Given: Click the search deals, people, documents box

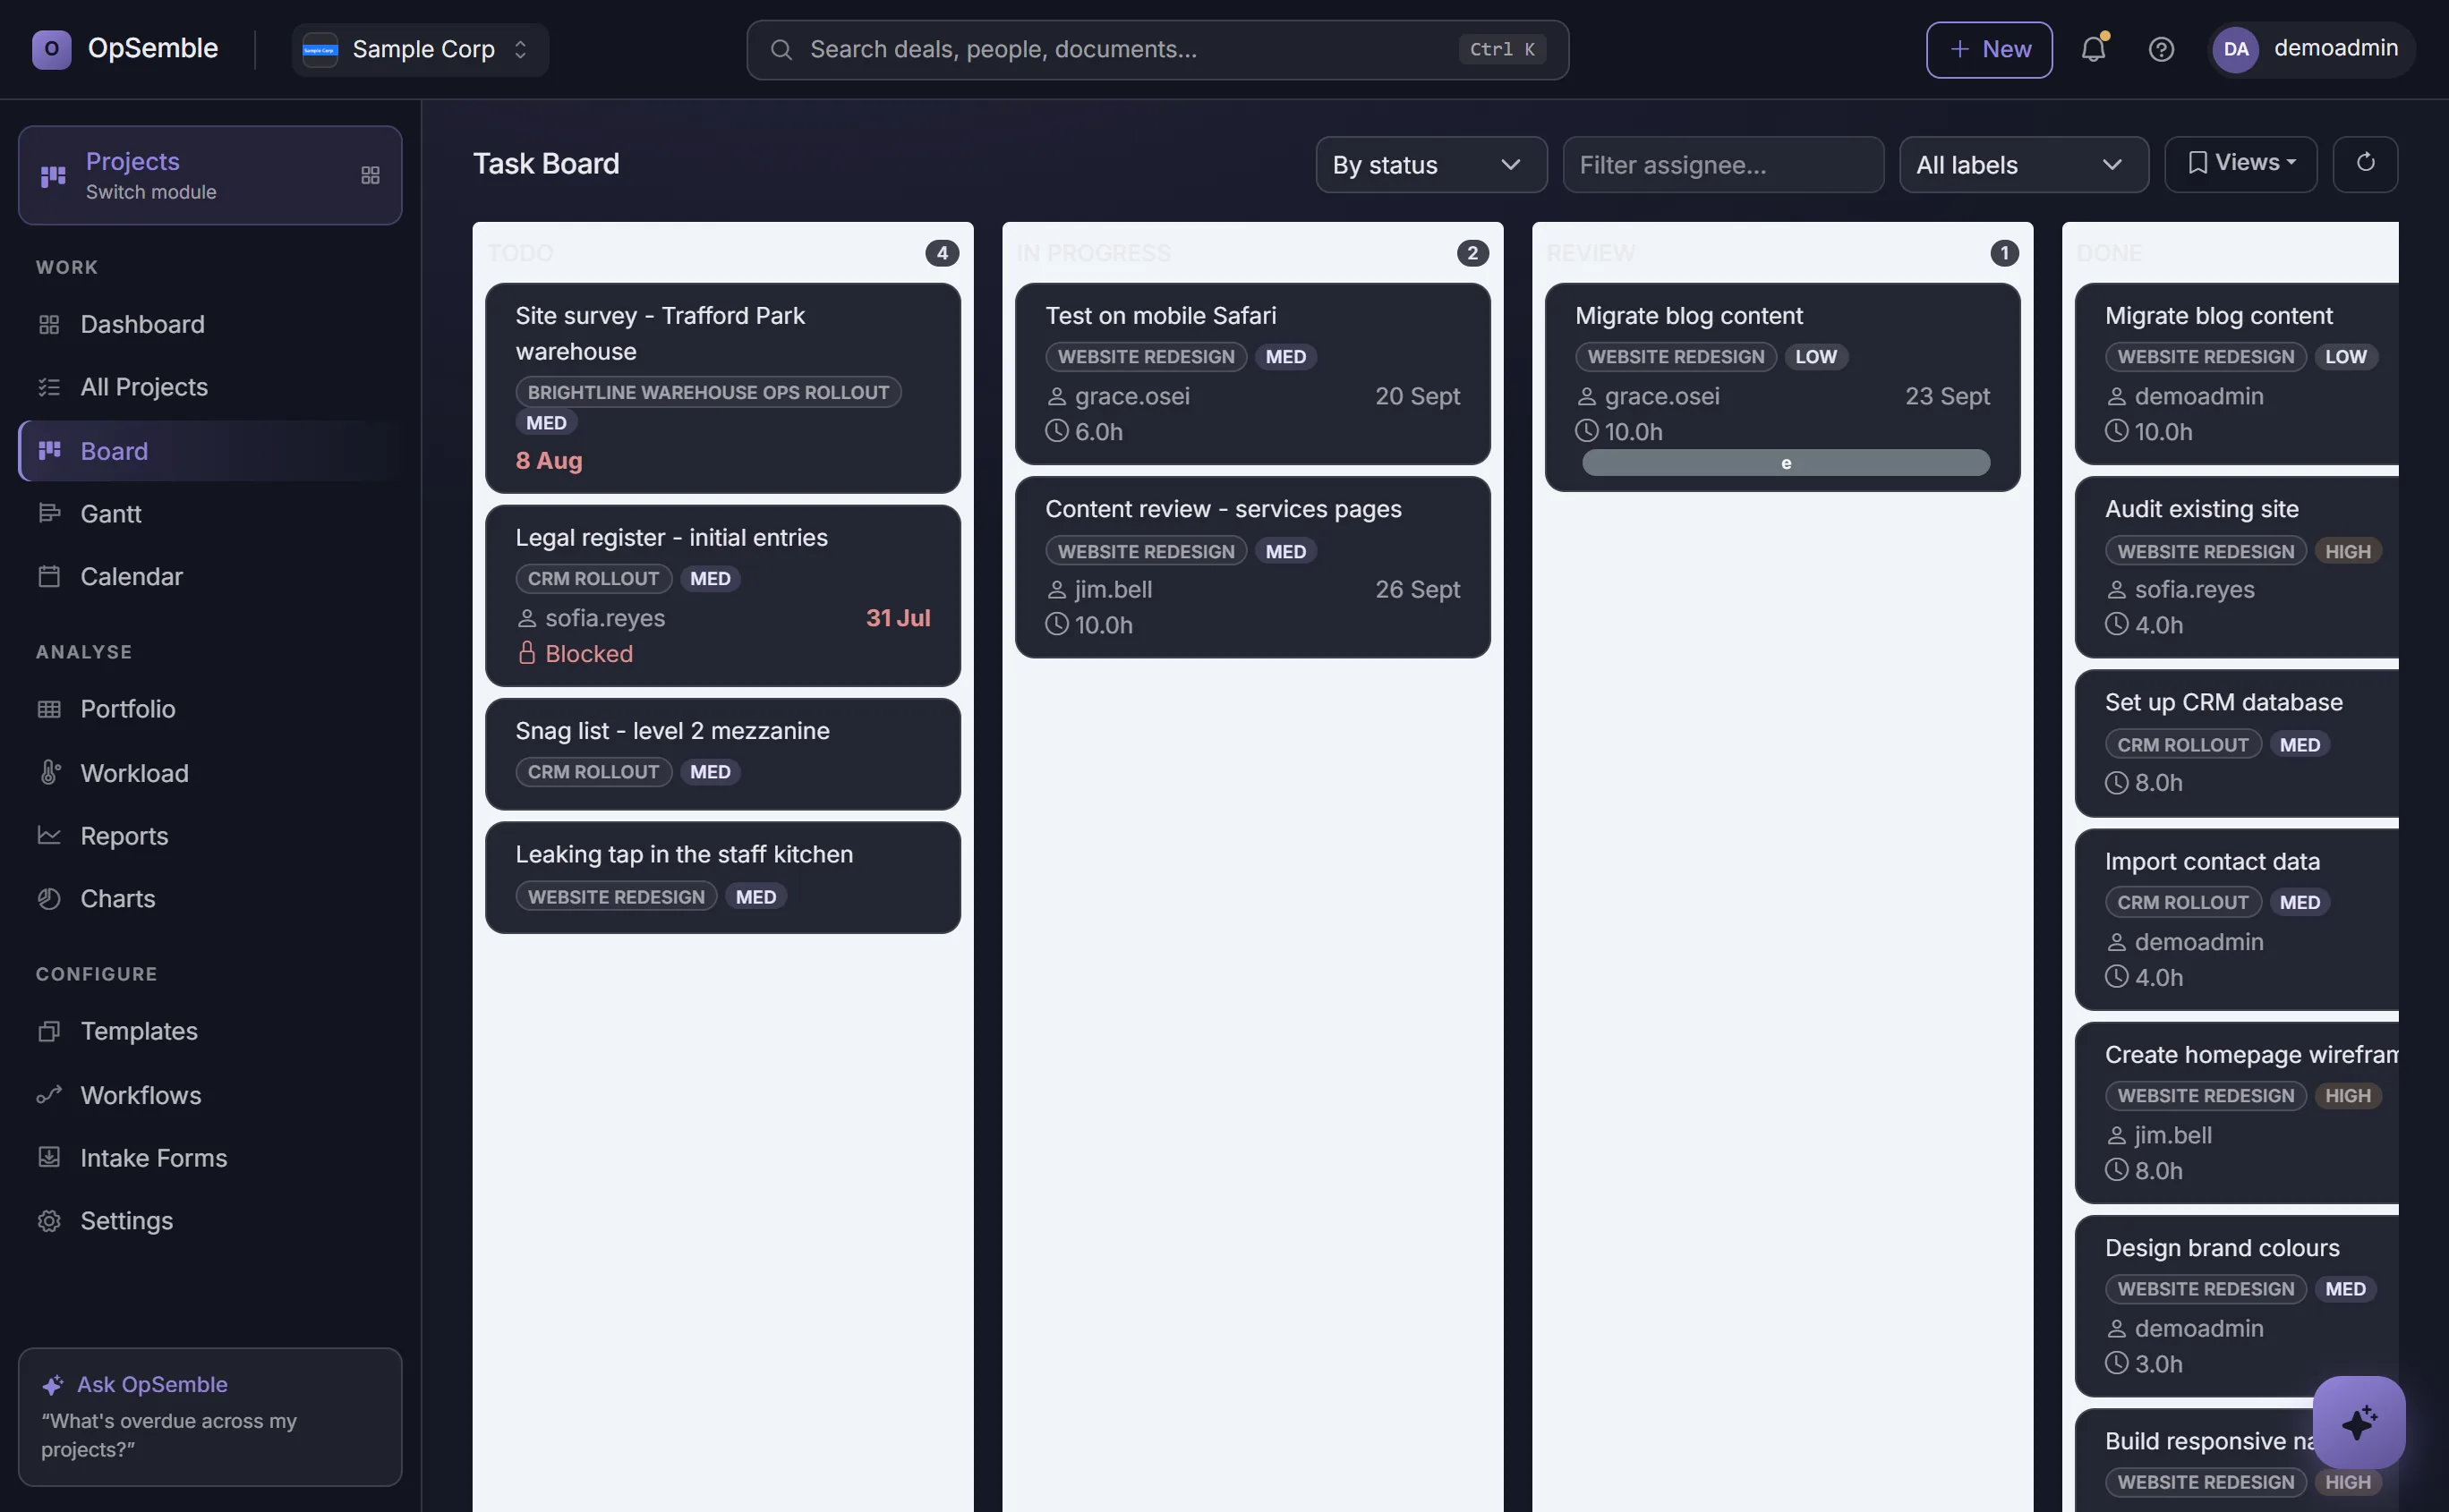Looking at the screenshot, I should (1157, 49).
